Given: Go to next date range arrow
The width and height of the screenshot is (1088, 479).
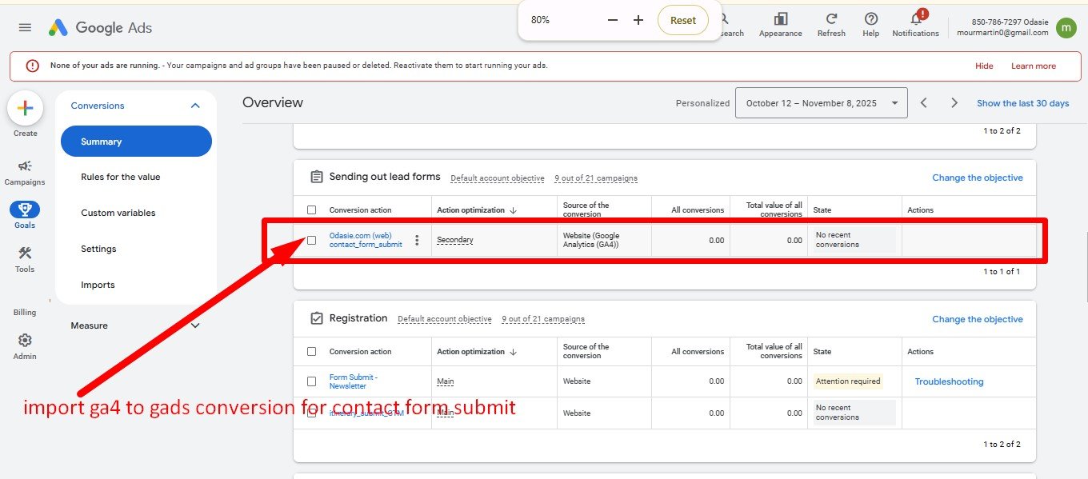Looking at the screenshot, I should (954, 103).
